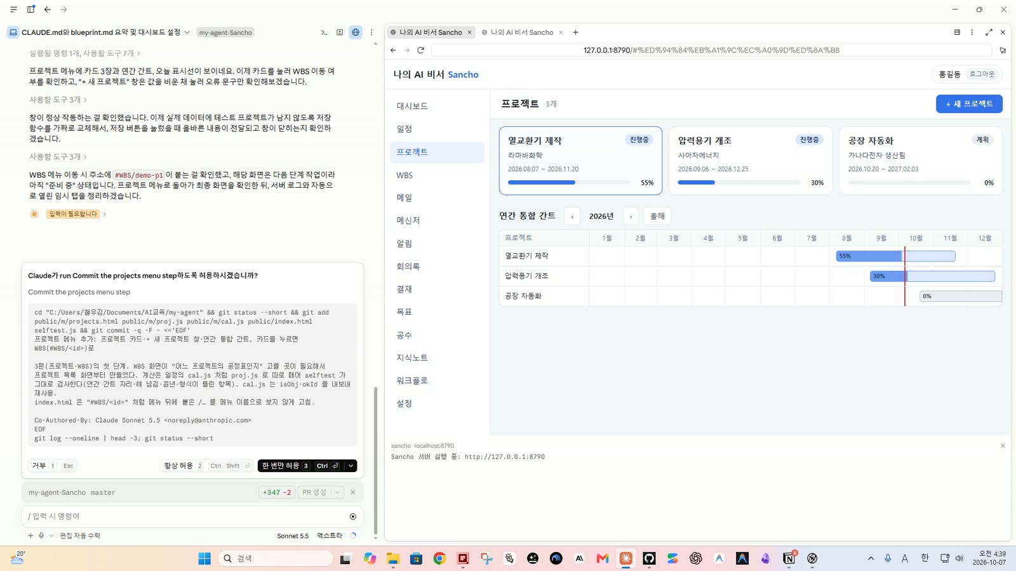Viewport: 1016px width, 571px height.
Task: Expand the '입력이 필요합니다' status chevron
Action: point(104,214)
